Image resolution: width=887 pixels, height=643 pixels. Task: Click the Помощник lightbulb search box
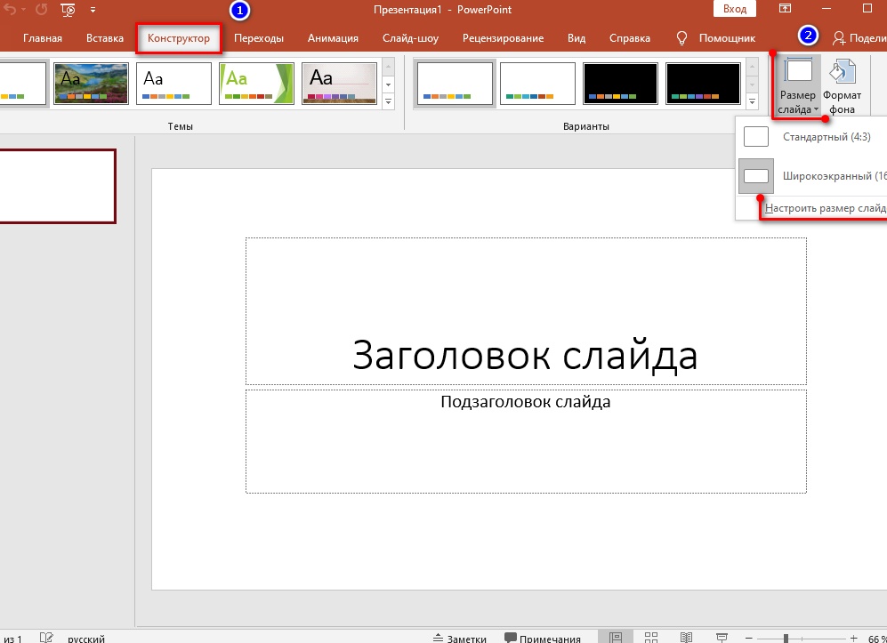pos(716,38)
